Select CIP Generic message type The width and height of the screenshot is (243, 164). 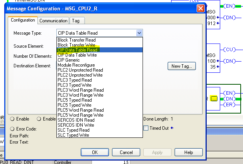tap(100, 60)
